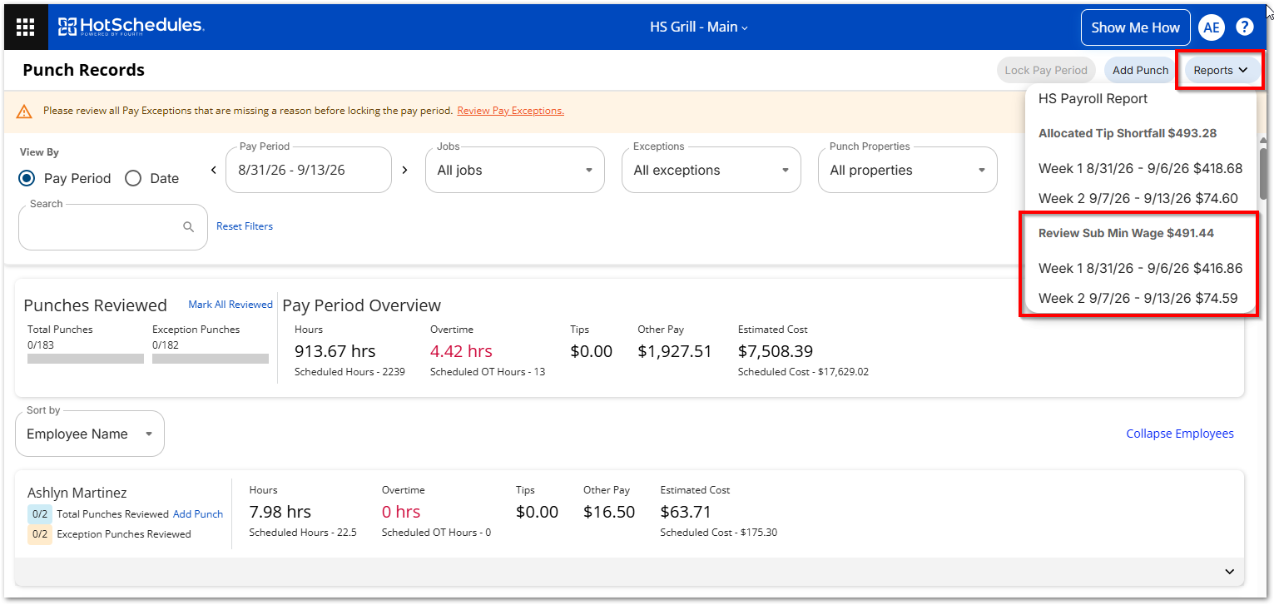1274x605 pixels.
Task: Click the Estimated Cost $7,508.39 value
Action: pyautogui.click(x=776, y=351)
